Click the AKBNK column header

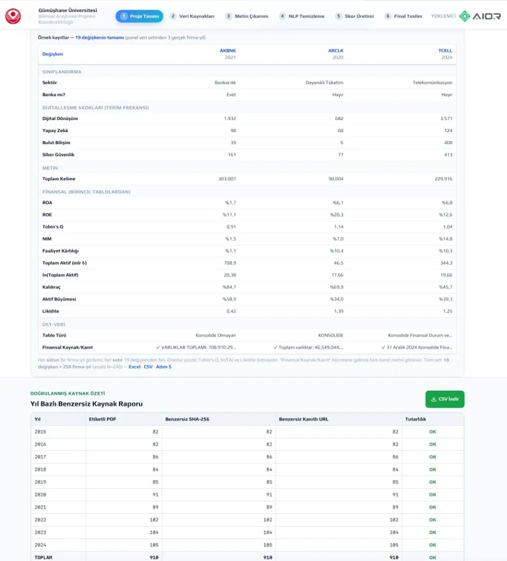(227, 50)
